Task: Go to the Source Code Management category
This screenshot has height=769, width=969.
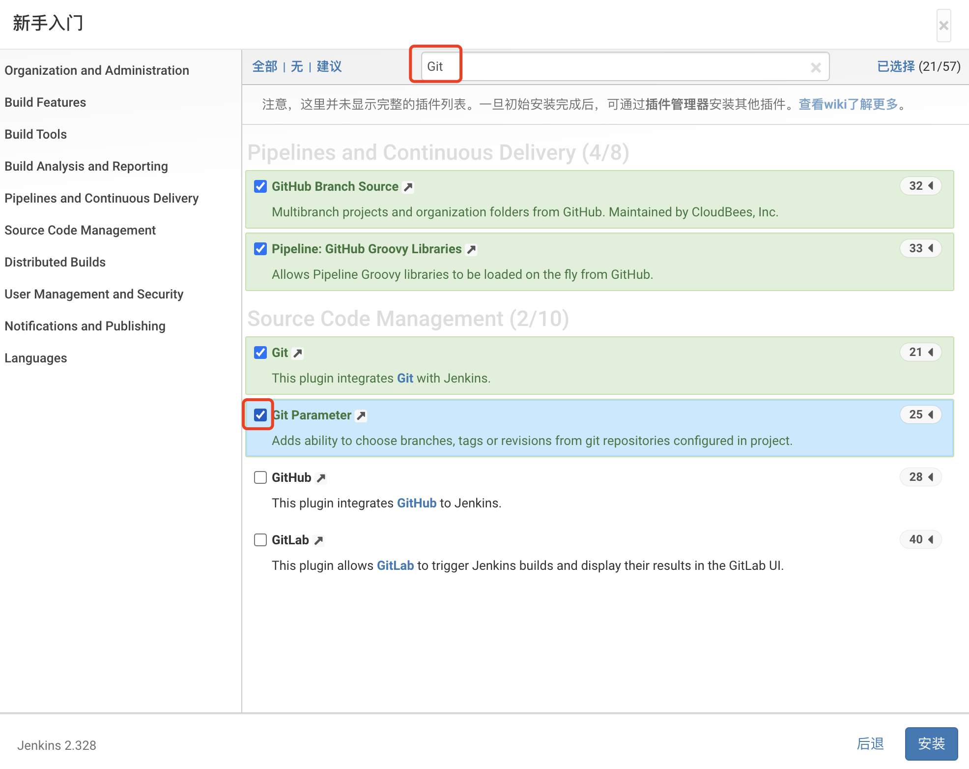Action: 80,230
